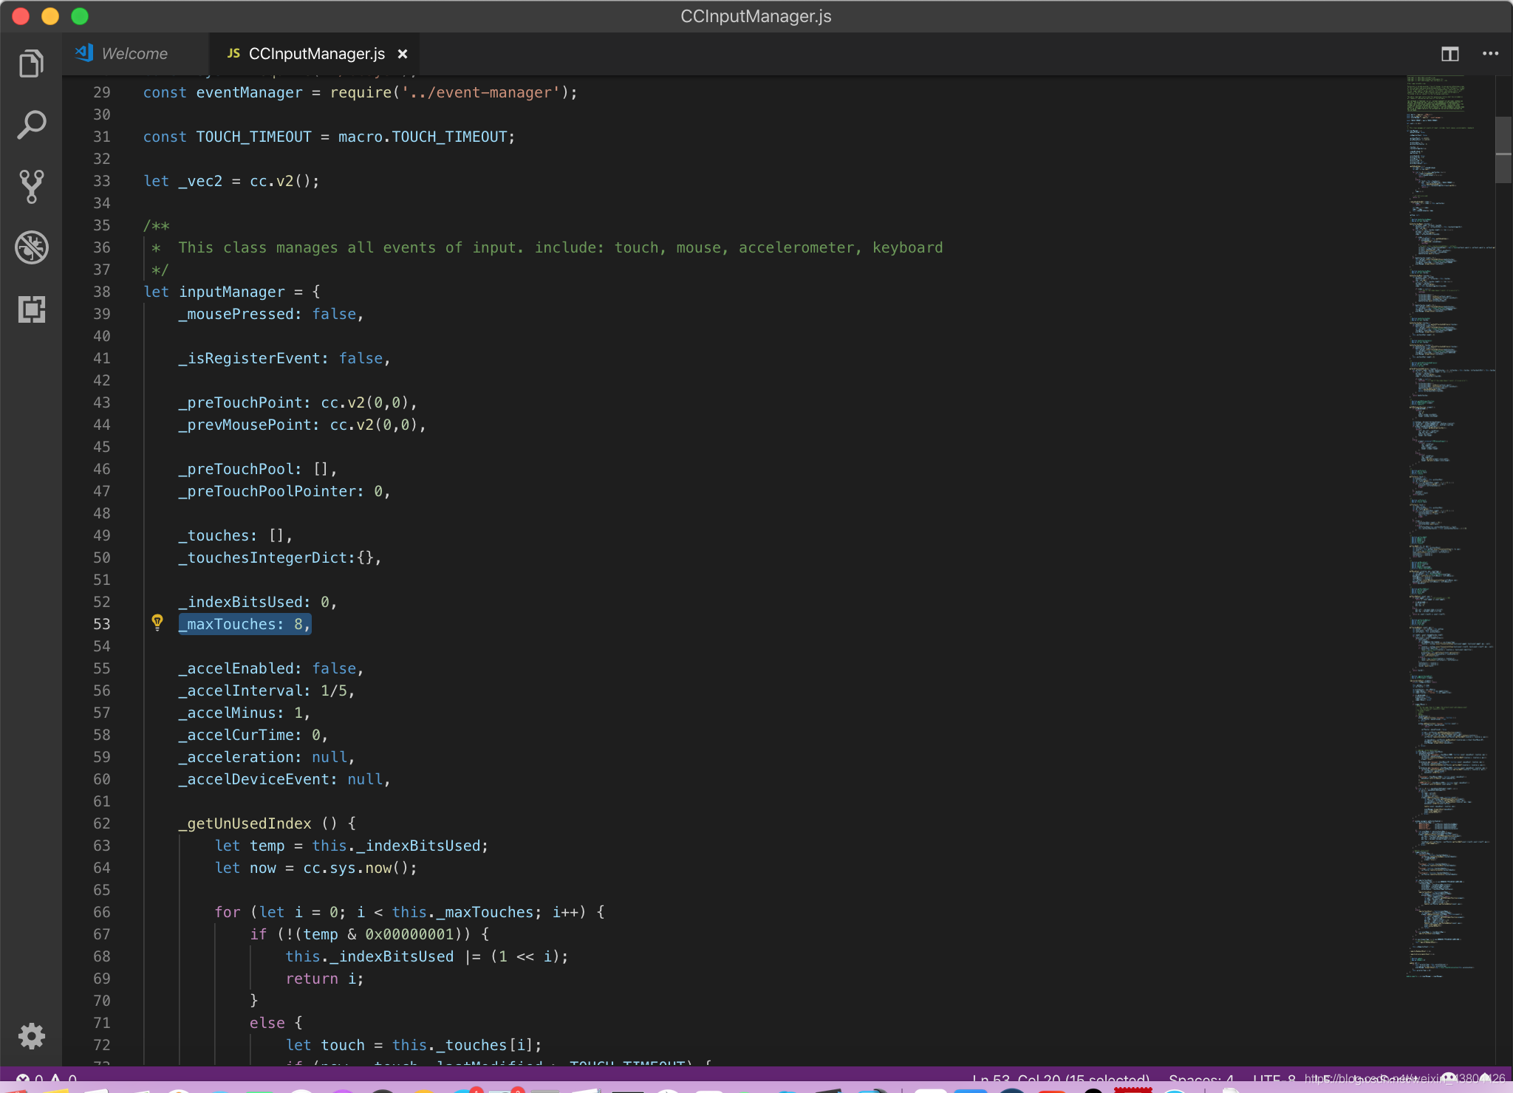Viewport: 1513px width, 1093px height.
Task: Click '(1 << i)' on line 68
Action: click(525, 956)
